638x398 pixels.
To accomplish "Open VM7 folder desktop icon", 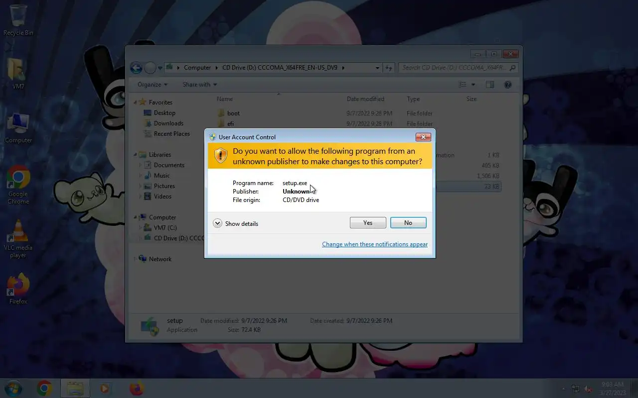I will click(x=18, y=73).
